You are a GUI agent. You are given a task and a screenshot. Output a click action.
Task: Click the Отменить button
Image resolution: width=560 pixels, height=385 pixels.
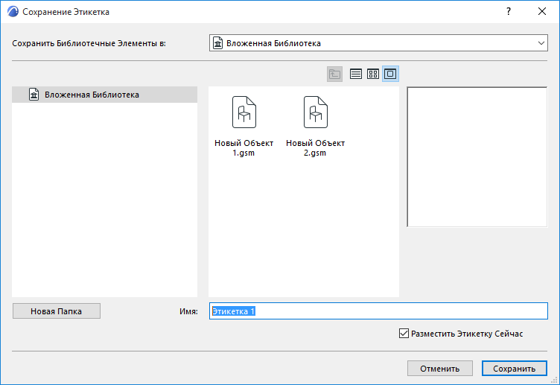tap(439, 369)
